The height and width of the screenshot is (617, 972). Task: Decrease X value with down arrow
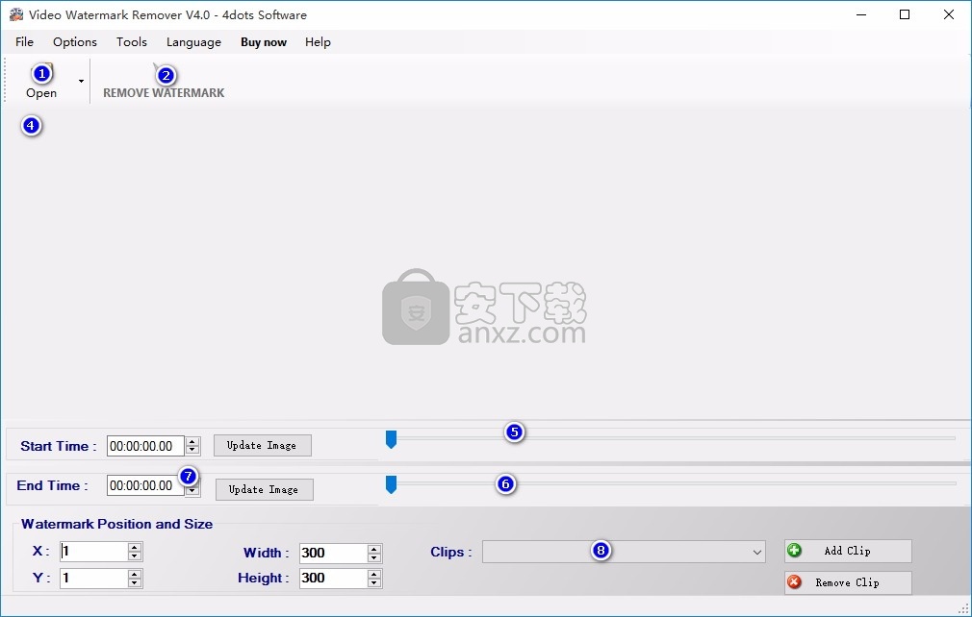tap(135, 555)
